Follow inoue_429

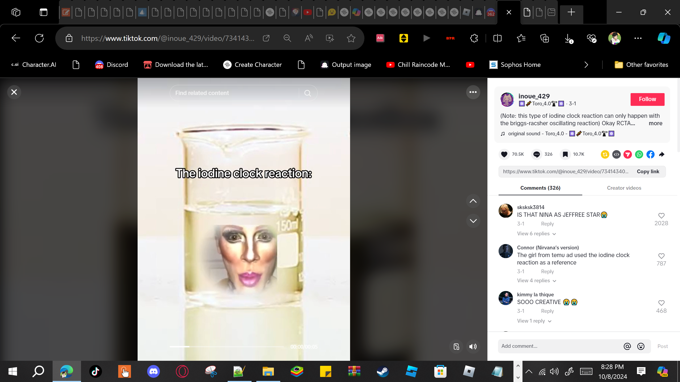pyautogui.click(x=647, y=99)
